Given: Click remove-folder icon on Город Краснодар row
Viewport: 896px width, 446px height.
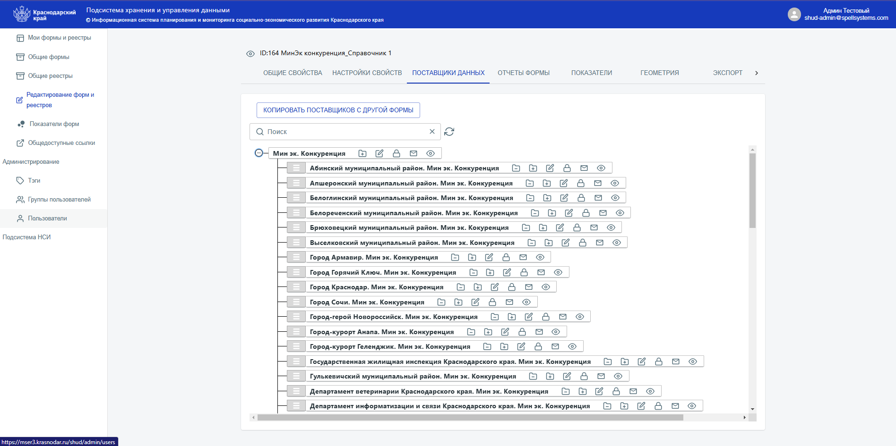Looking at the screenshot, I should 461,287.
